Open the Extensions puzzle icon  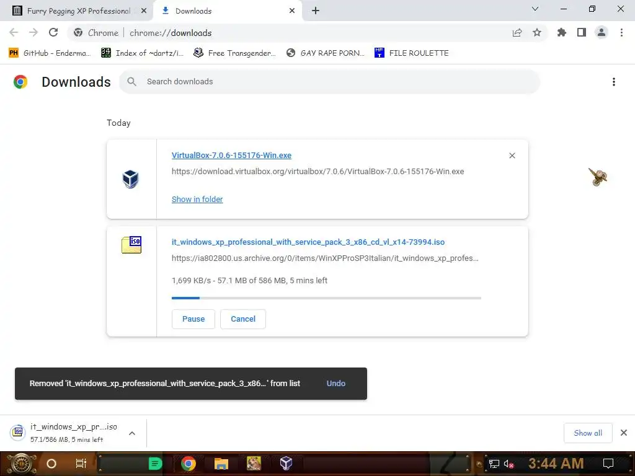coord(562,32)
